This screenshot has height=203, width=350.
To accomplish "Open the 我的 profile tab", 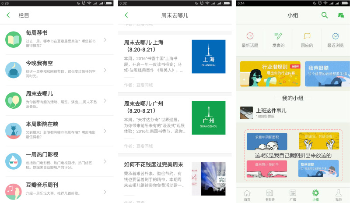I will click(x=338, y=195).
